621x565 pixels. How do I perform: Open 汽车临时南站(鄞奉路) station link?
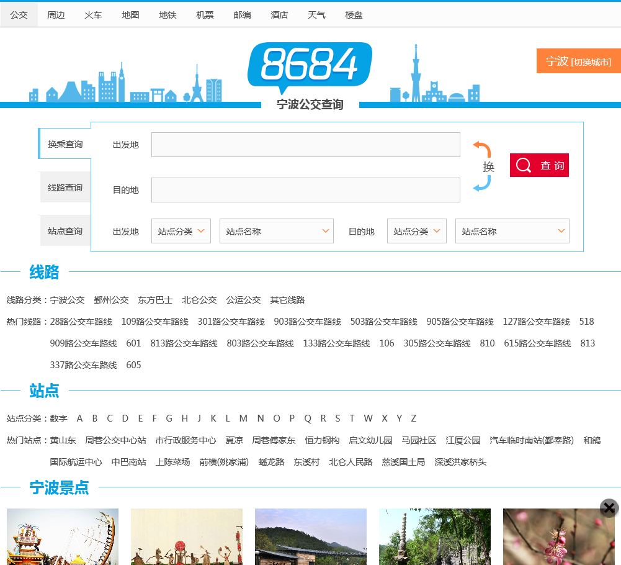coord(532,440)
